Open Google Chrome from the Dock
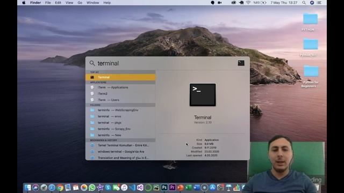Image resolution: width=344 pixels, height=193 pixels. [60, 188]
